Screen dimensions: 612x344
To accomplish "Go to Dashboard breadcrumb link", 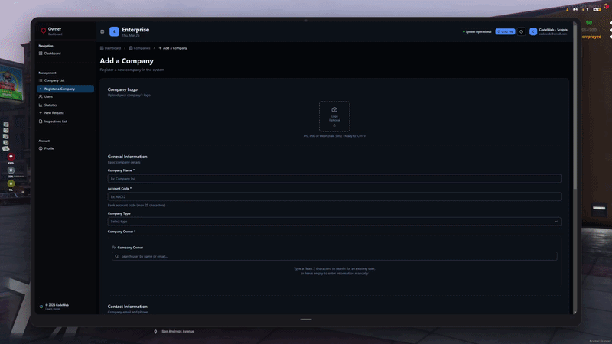I will pos(112,48).
